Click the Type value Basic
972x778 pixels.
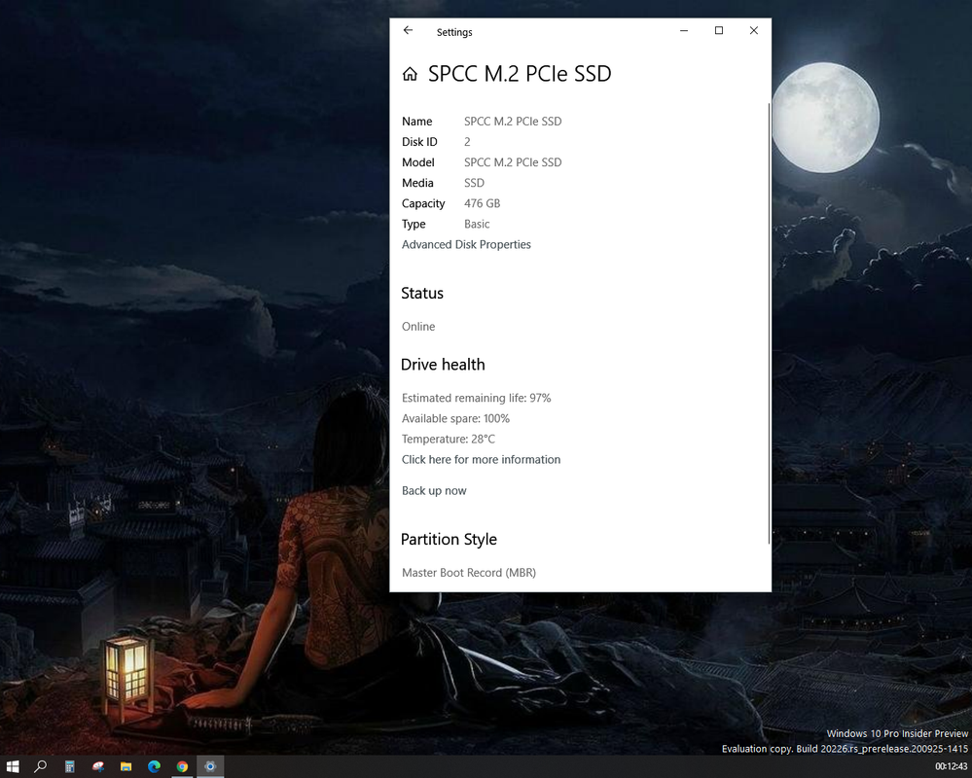[x=477, y=225]
